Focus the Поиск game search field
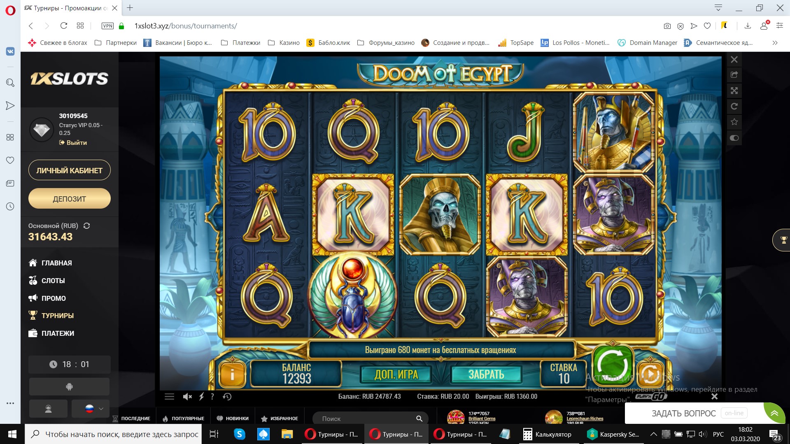790x444 pixels. [x=370, y=418]
